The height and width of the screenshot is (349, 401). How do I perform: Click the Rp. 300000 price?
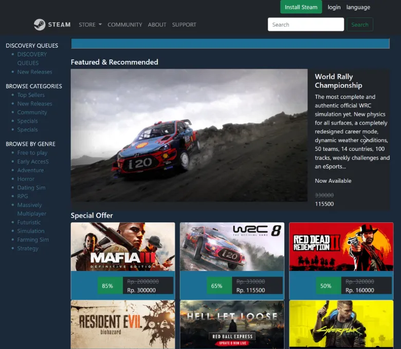click(x=141, y=290)
